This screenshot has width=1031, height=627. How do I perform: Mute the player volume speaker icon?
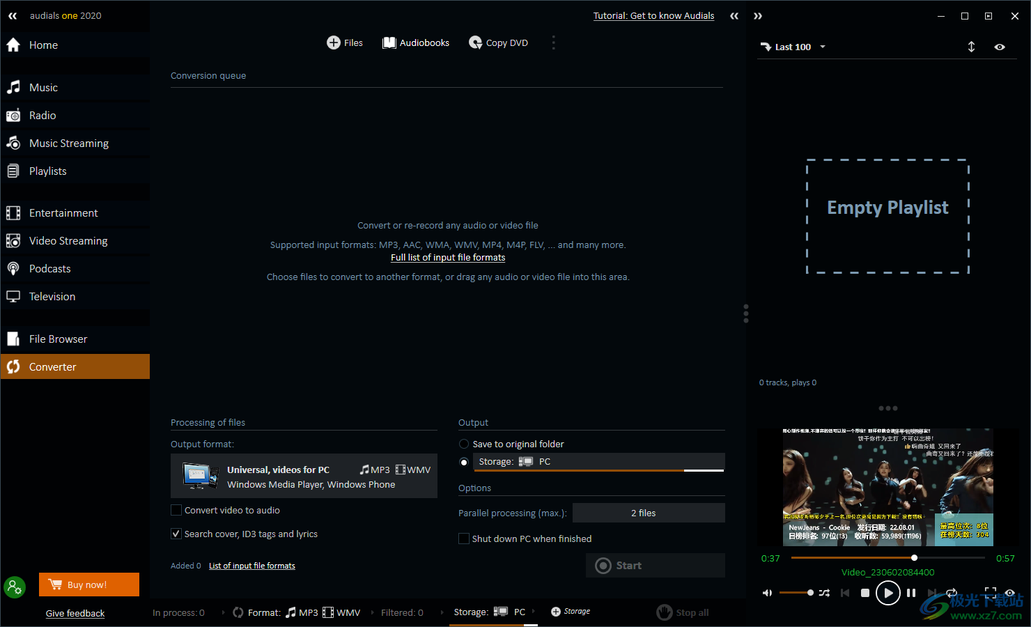click(x=767, y=593)
